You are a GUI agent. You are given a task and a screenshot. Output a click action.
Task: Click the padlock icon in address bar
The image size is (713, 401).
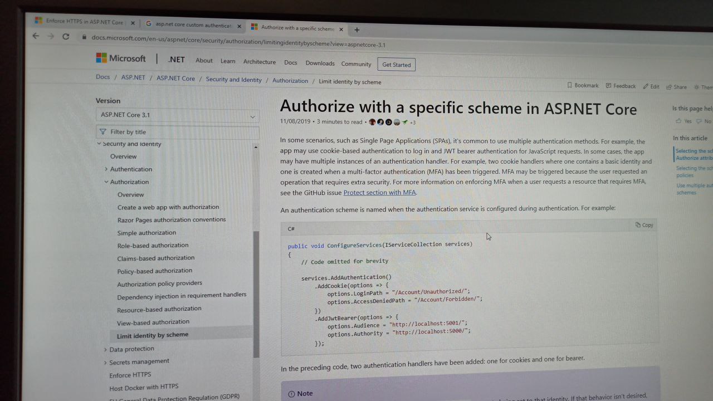click(x=84, y=37)
